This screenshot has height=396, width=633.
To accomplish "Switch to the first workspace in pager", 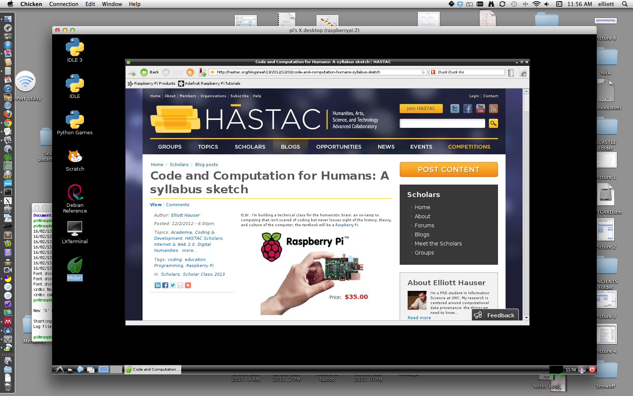I will (104, 370).
